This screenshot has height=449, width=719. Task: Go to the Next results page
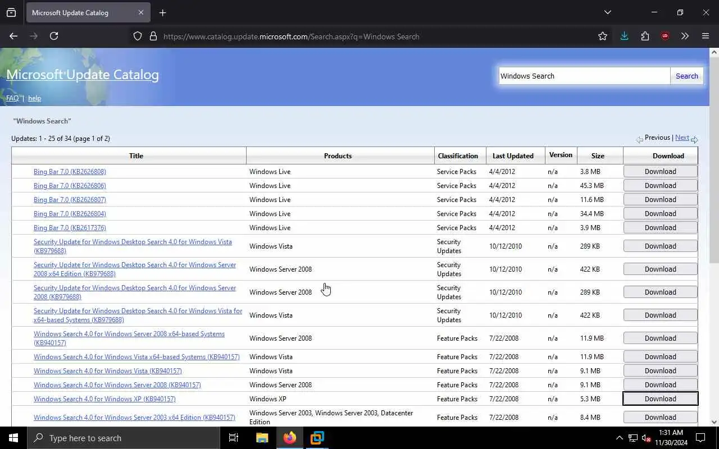(x=682, y=138)
